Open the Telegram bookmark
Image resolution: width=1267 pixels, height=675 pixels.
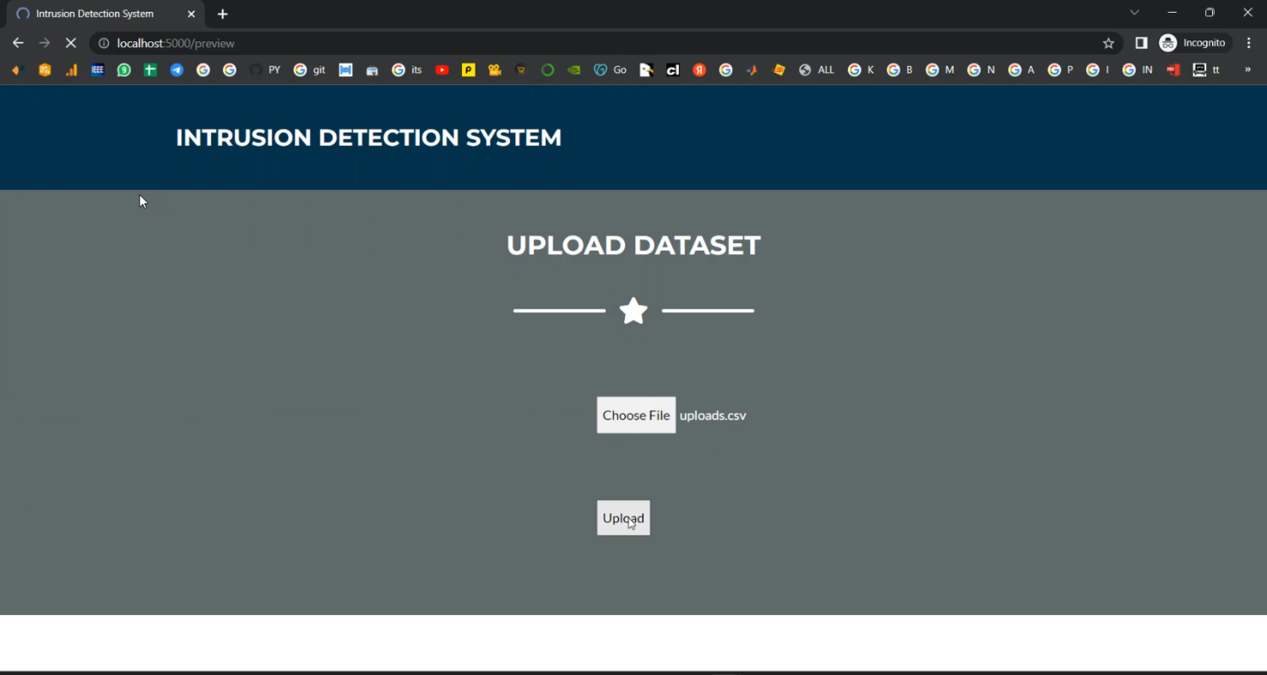pyautogui.click(x=177, y=70)
